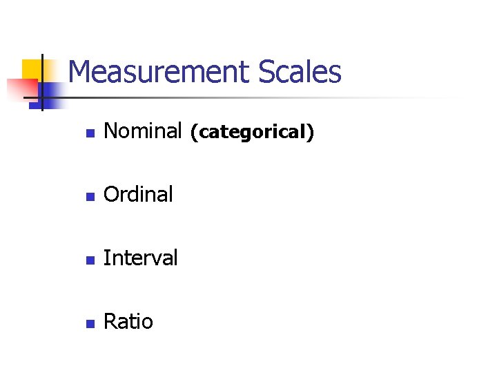Click the yellow square in title decoration
This screenshot has height=373, width=497.
coord(32,69)
